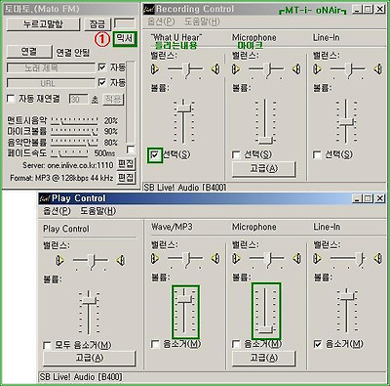Click left speaker icon of Recording Control Microphone balance
This screenshot has width=390, height=386.
[x=236, y=69]
